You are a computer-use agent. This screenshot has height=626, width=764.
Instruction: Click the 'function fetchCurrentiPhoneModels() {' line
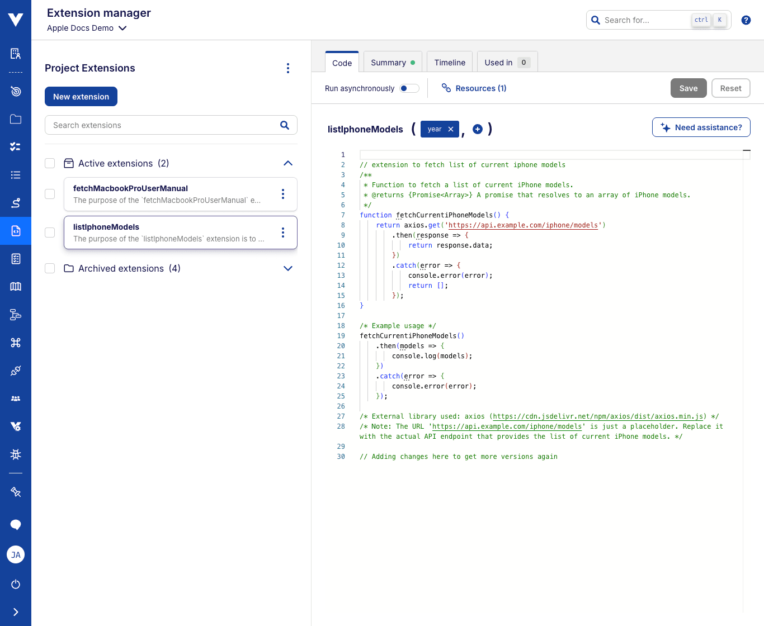tap(435, 215)
